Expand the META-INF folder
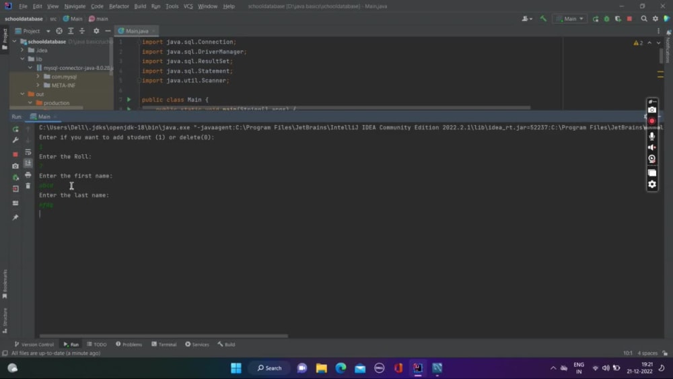Viewport: 673px width, 379px height. (38, 85)
